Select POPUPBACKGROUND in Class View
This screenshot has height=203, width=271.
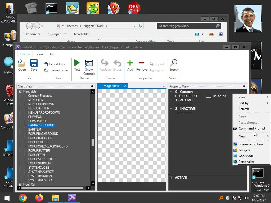(x=43, y=133)
